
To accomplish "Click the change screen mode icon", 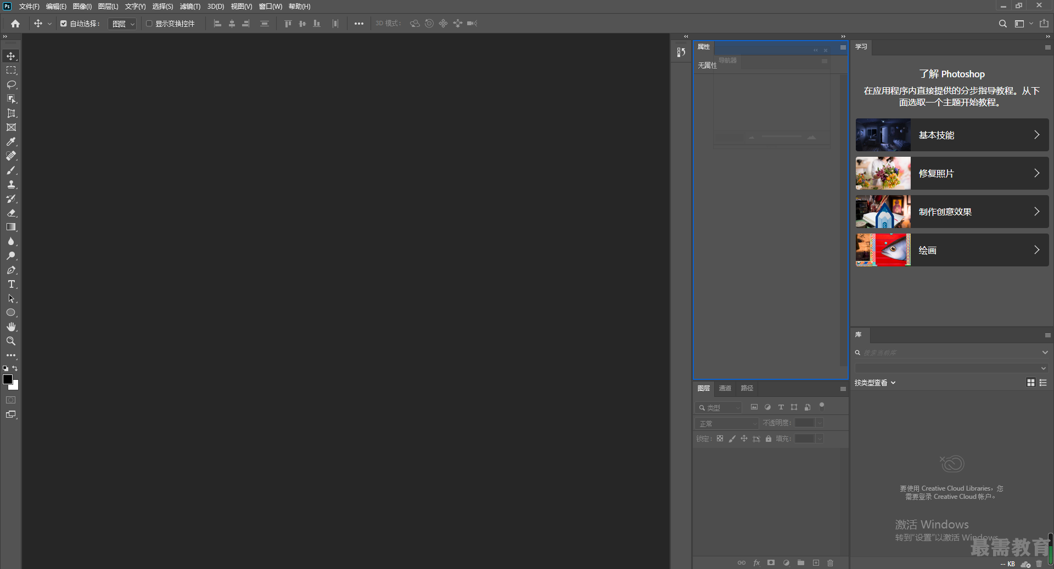I will [x=11, y=414].
